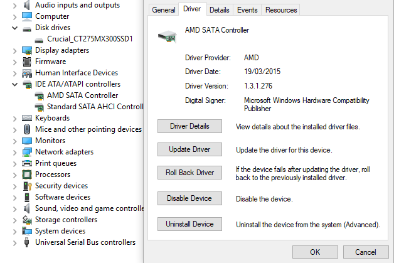394x263 pixels.
Task: Expand the Keyboards node
Action: (x=15, y=119)
